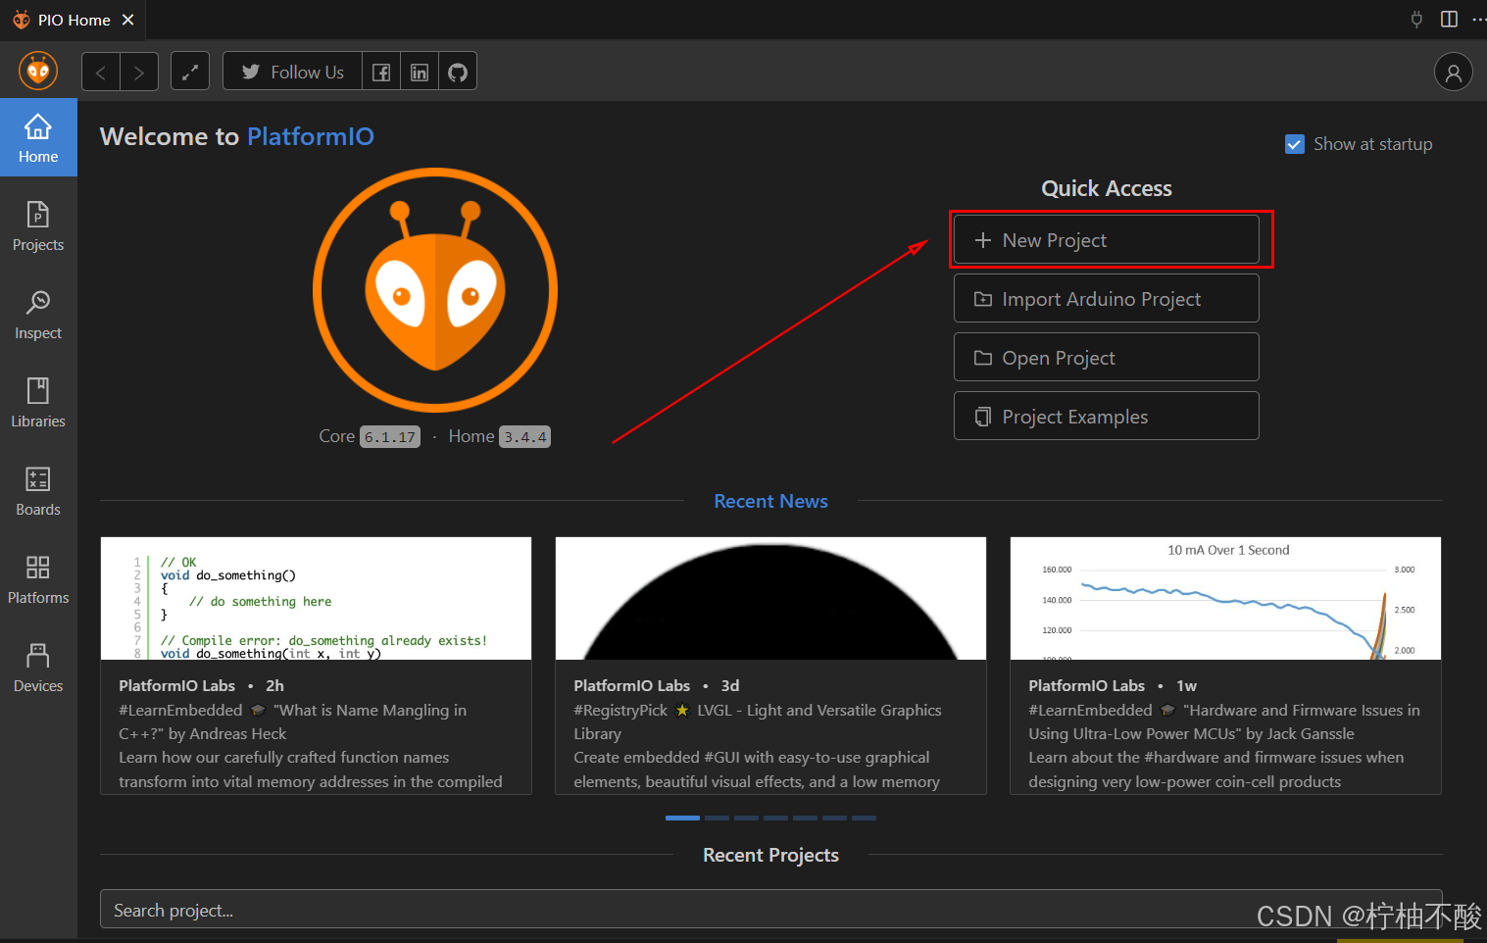Open the Boards sidebar section
This screenshot has width=1487, height=943.
(x=38, y=491)
